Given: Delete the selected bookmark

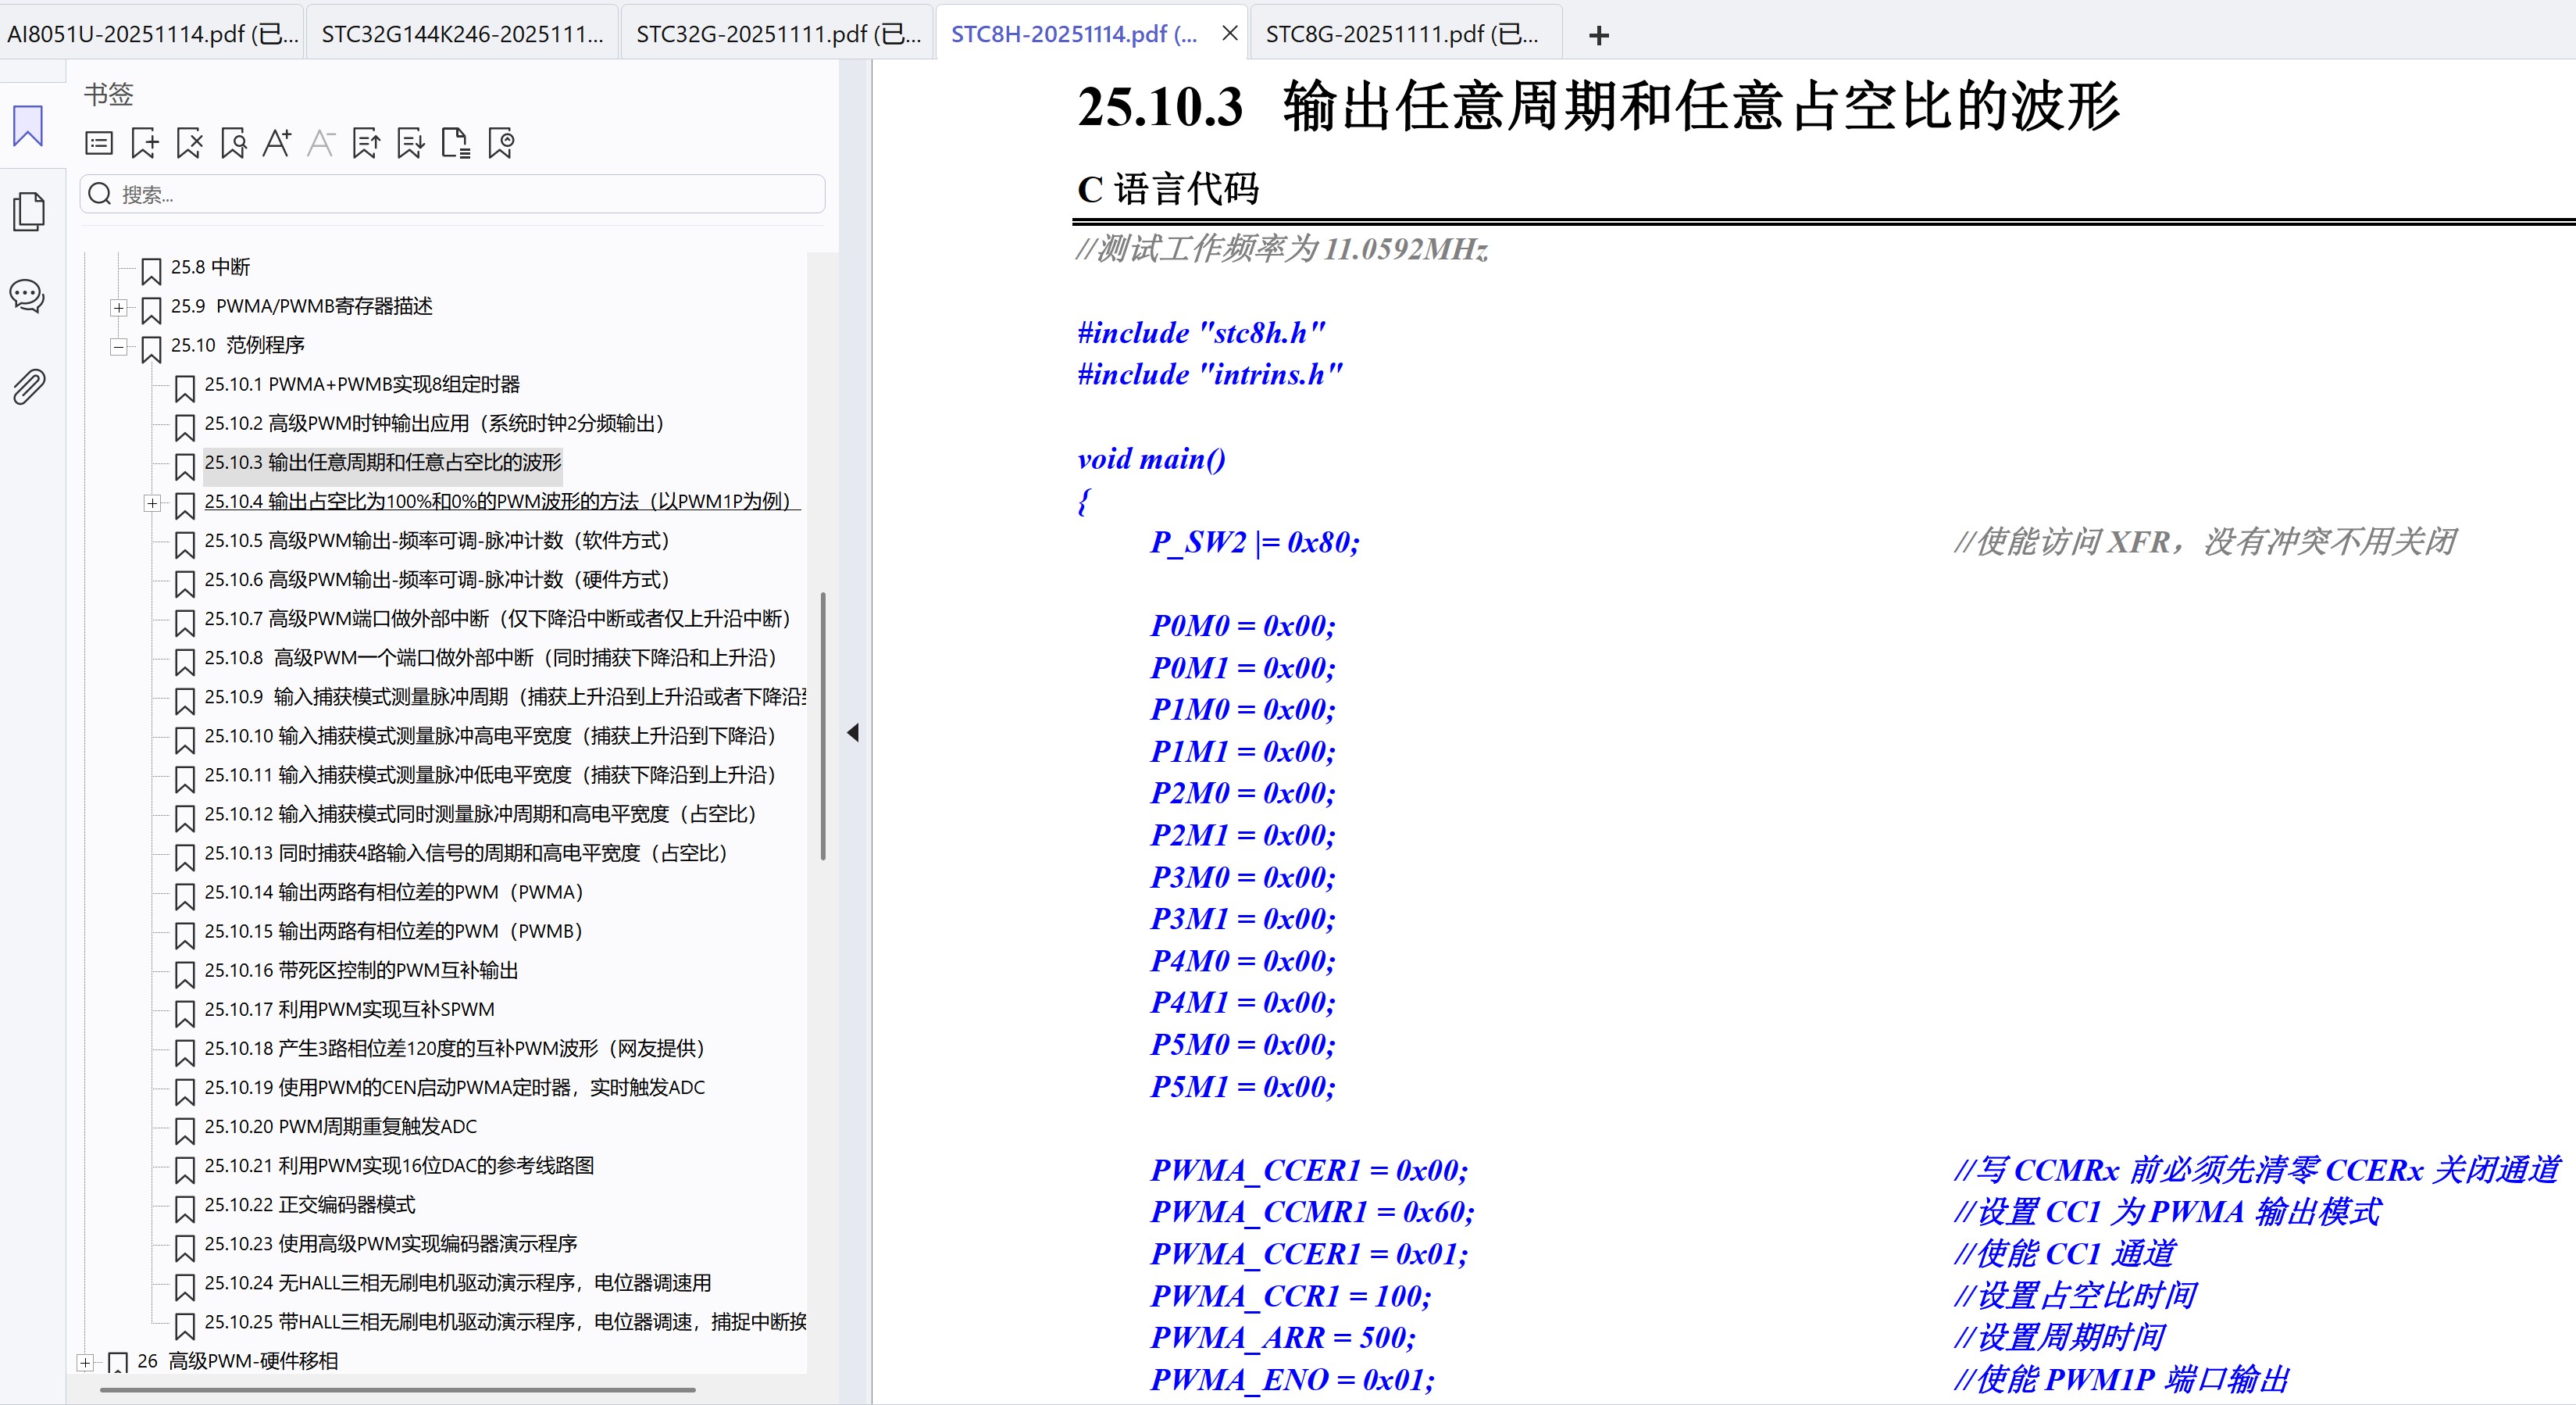Looking at the screenshot, I should pos(189,143).
